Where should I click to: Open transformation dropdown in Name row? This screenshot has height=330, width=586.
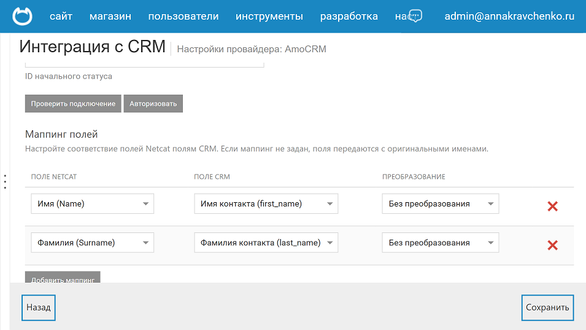[440, 204]
